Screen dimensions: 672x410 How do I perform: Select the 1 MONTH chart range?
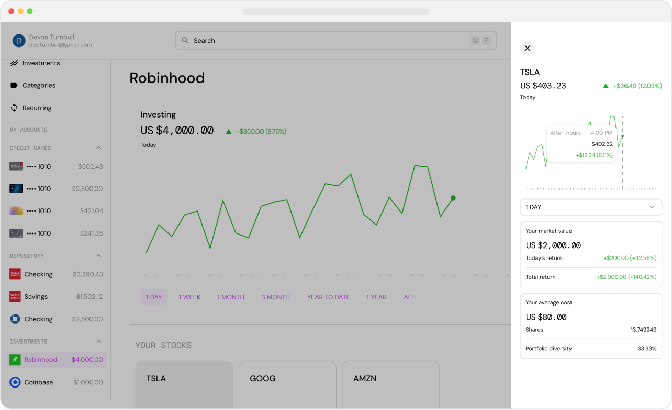coord(231,297)
